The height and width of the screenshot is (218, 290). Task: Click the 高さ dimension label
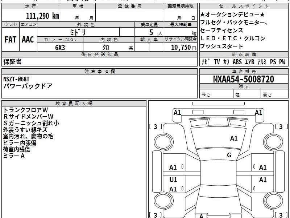267,95
